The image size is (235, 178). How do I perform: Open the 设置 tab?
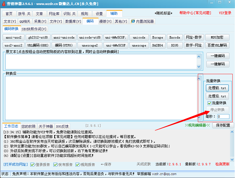pyautogui.click(x=99, y=14)
